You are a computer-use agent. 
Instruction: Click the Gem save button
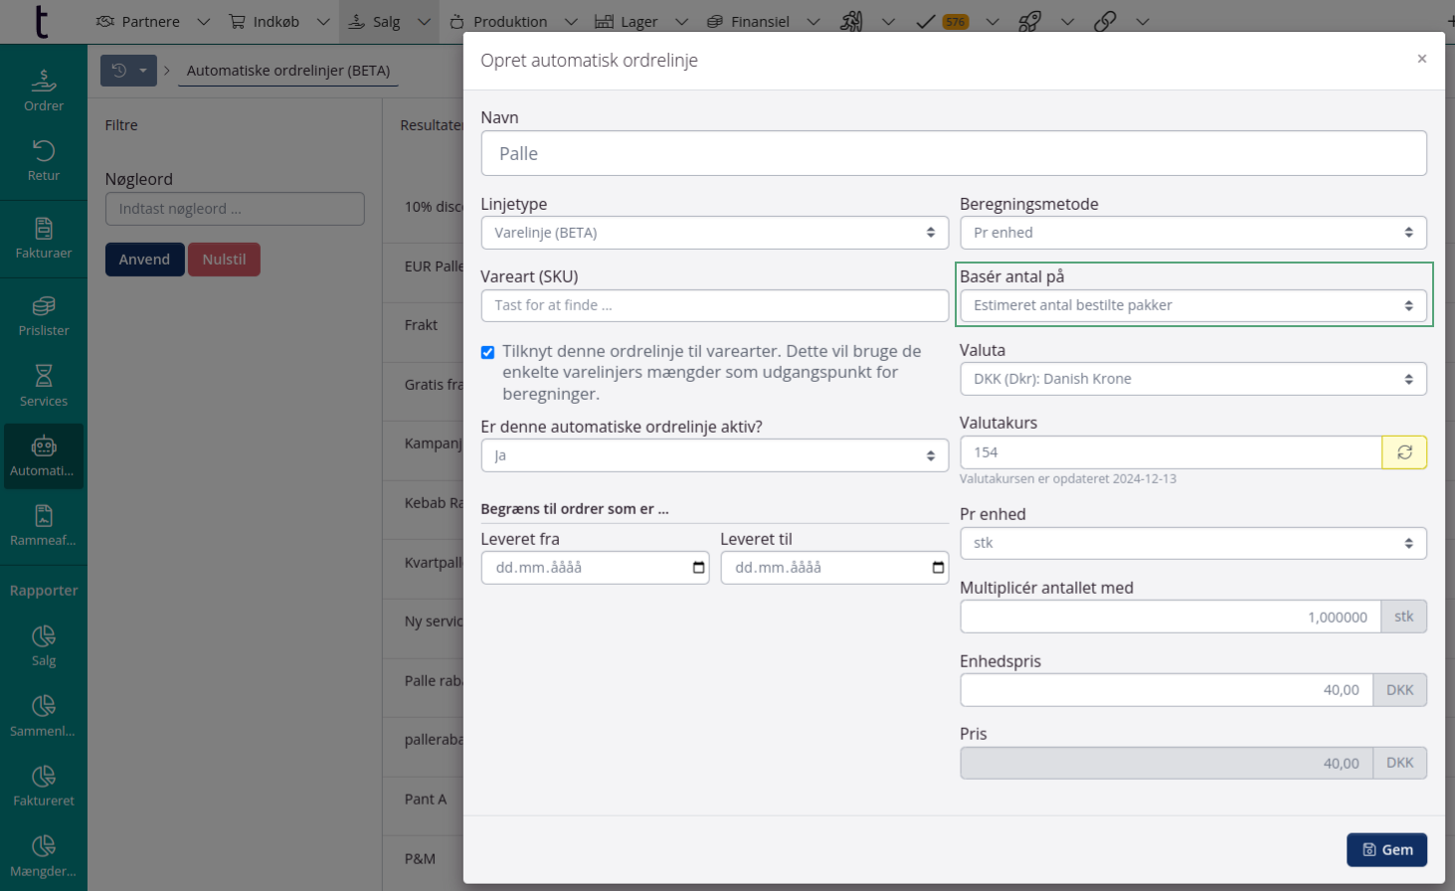1386,849
